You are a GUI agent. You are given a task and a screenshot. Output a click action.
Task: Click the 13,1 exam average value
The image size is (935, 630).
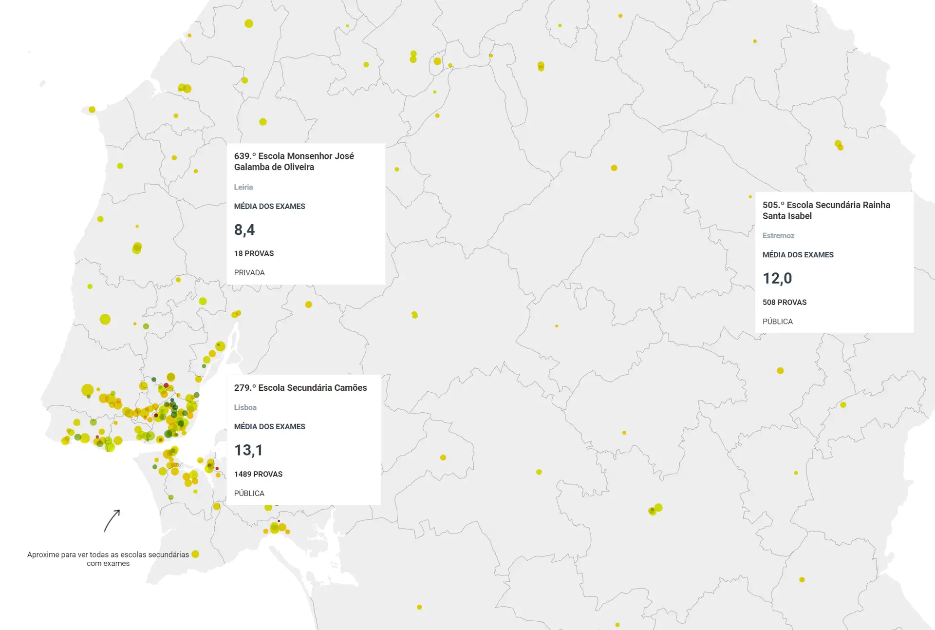tap(248, 450)
